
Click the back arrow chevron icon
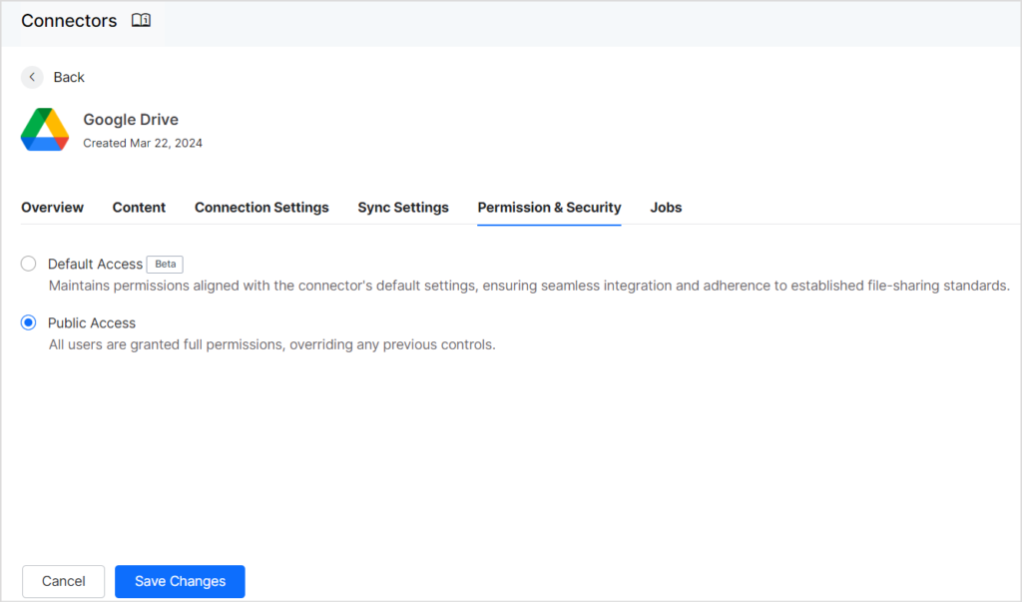[31, 76]
